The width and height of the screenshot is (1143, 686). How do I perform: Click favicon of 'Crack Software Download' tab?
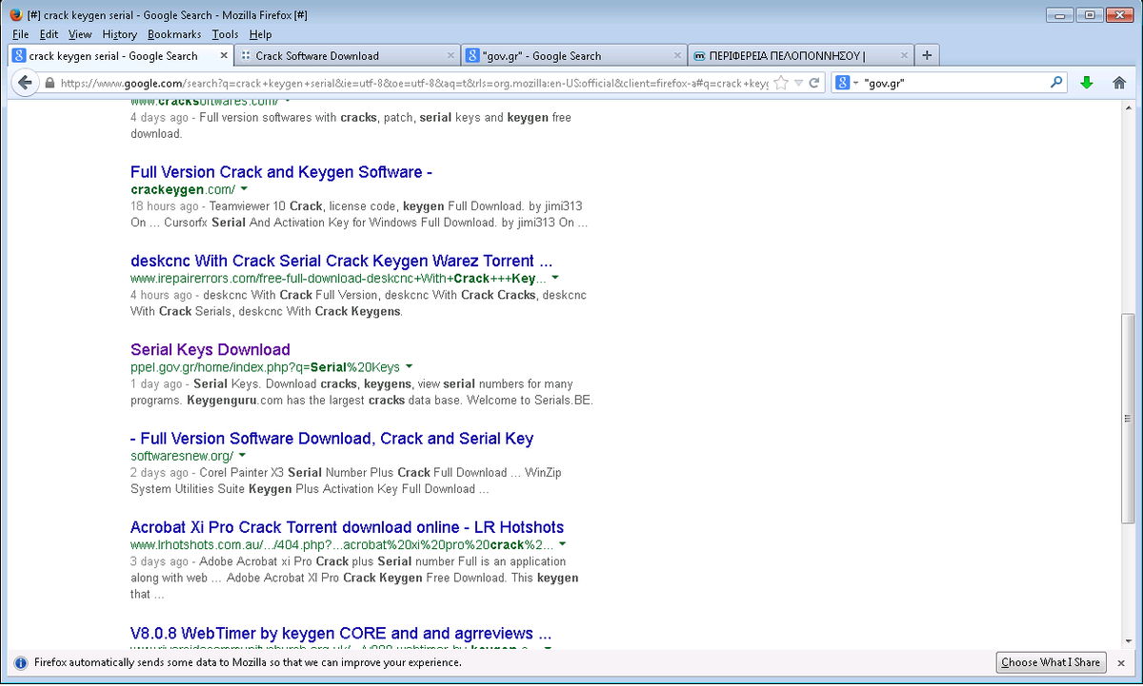pyautogui.click(x=246, y=56)
